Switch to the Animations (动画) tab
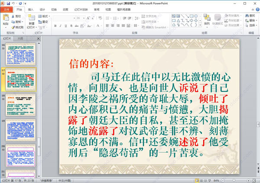This screenshot has width=260, height=183. [x=65, y=10]
